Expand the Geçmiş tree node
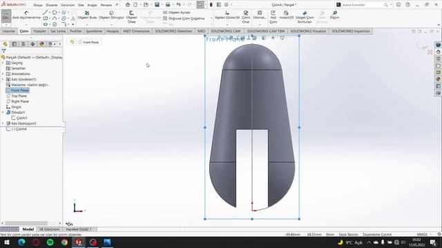 click(3, 63)
